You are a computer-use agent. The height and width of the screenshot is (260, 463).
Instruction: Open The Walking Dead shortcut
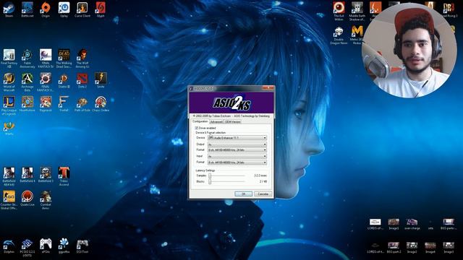(x=64, y=58)
